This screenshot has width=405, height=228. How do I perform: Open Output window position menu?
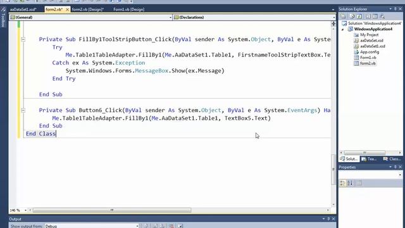coord(323,219)
